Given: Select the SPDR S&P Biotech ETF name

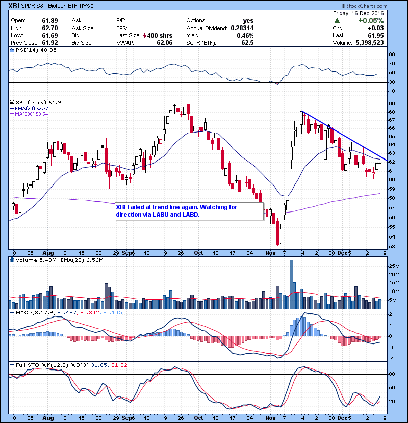Looking at the screenshot, I should [49, 6].
